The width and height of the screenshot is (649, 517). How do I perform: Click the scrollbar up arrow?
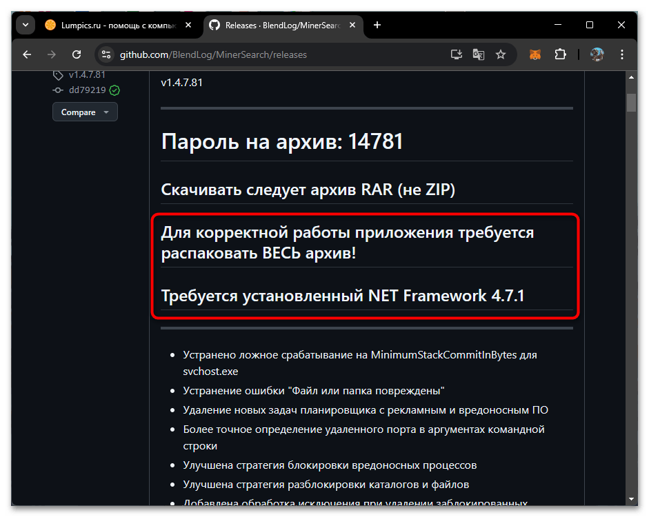(x=631, y=77)
